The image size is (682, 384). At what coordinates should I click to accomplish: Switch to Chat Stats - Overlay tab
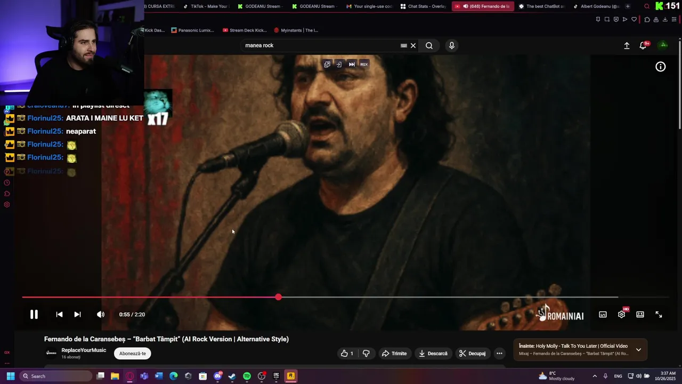[423, 6]
